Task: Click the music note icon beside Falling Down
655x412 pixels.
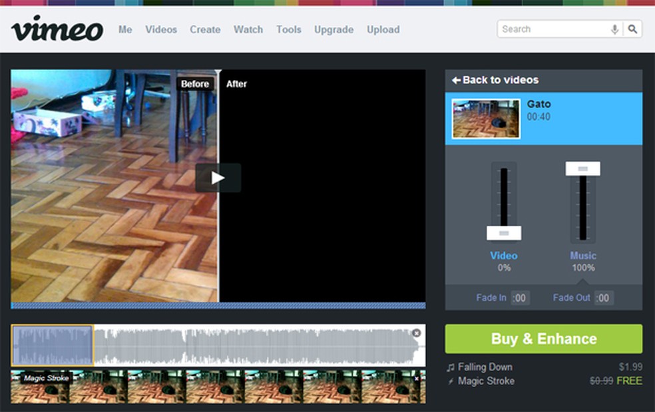Action: 449,367
